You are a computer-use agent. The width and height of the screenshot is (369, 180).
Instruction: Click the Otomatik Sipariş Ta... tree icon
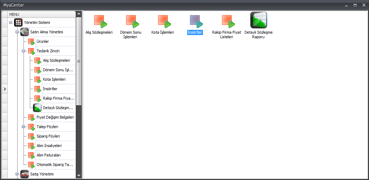(31, 165)
